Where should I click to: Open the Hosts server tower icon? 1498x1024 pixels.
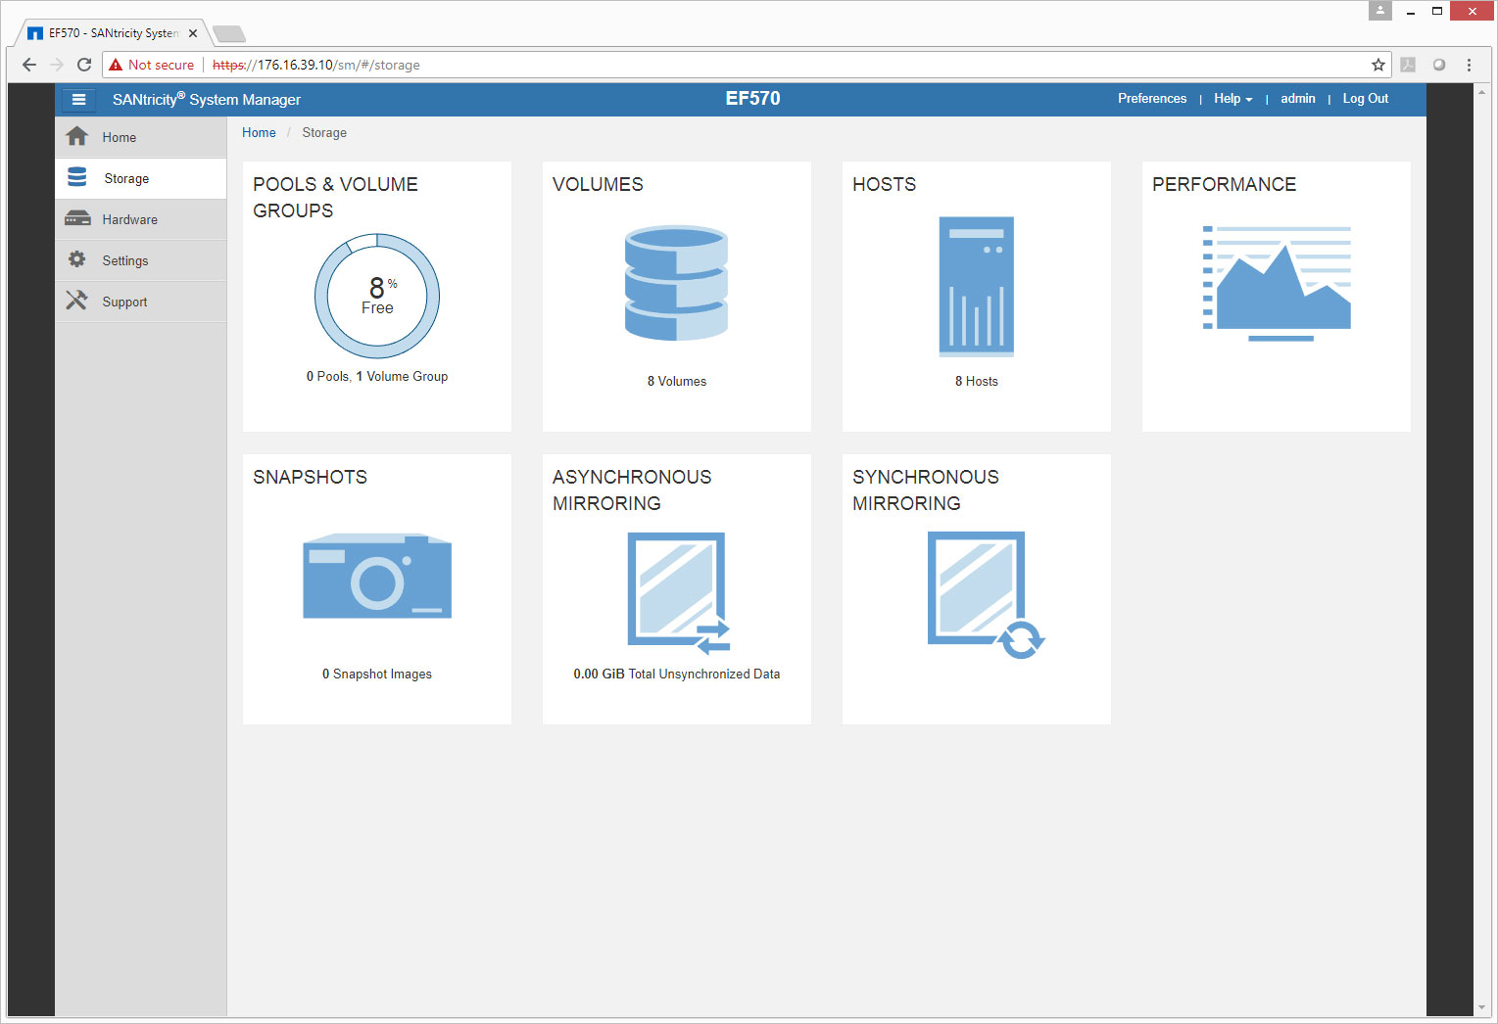[976, 286]
